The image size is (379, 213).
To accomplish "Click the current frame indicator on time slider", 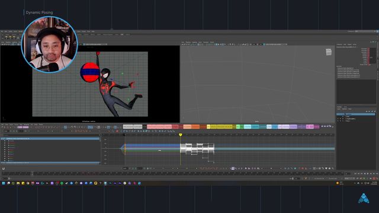I will click(32, 173).
